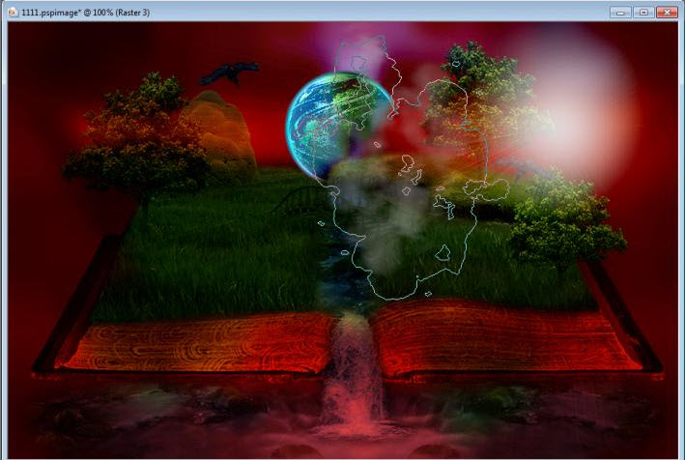Maximize the 1111.pspimage window
Screen dimensions: 685x460
point(643,13)
